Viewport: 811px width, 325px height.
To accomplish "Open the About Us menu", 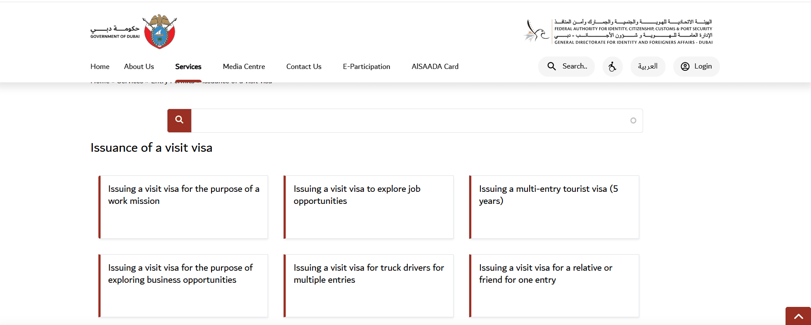I will pos(139,66).
